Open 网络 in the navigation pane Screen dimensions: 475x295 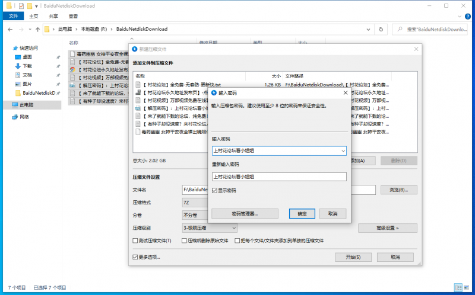tap(24, 117)
